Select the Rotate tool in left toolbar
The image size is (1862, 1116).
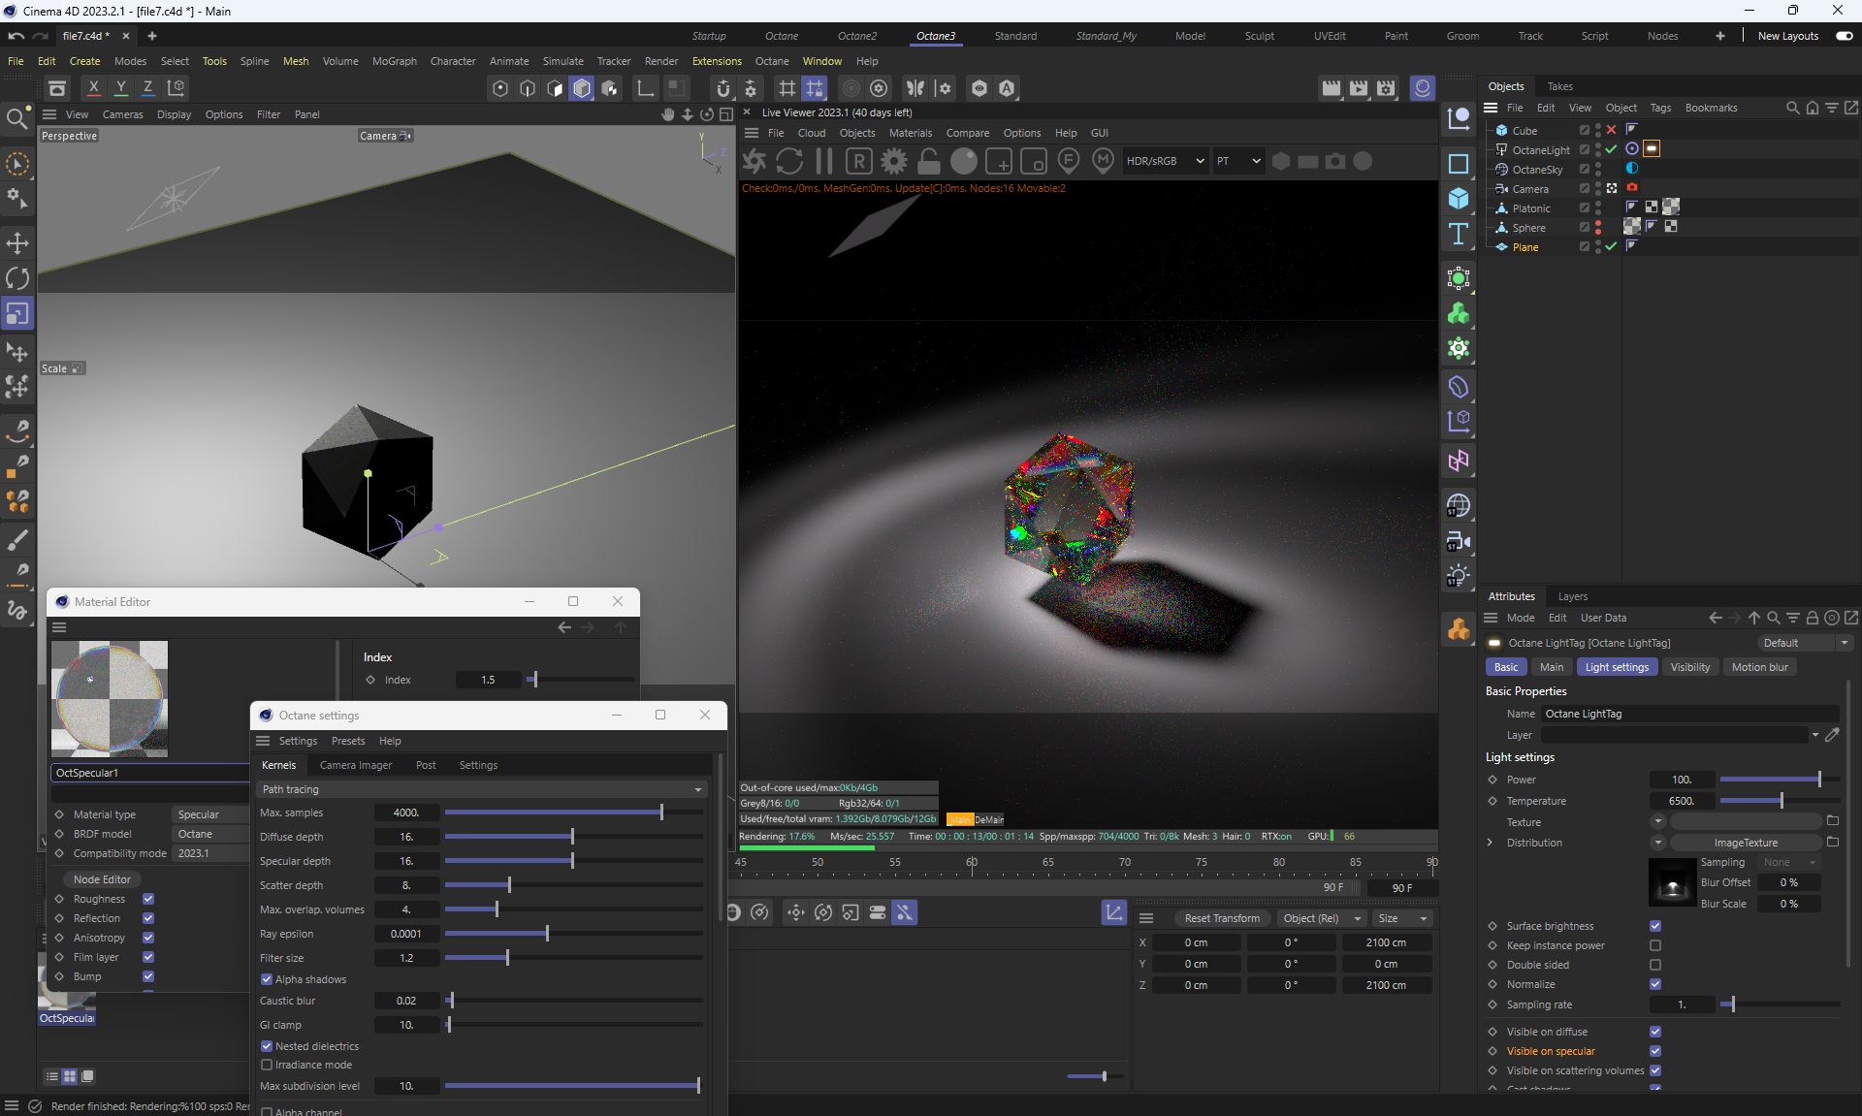click(x=17, y=278)
